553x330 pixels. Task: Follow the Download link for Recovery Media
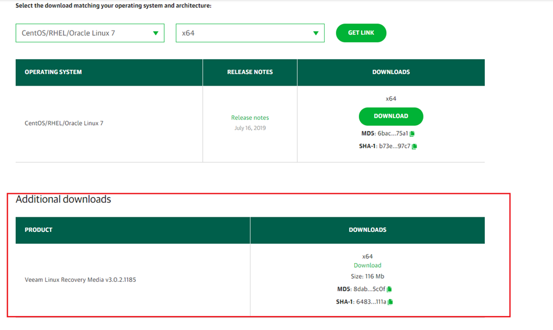tap(367, 265)
